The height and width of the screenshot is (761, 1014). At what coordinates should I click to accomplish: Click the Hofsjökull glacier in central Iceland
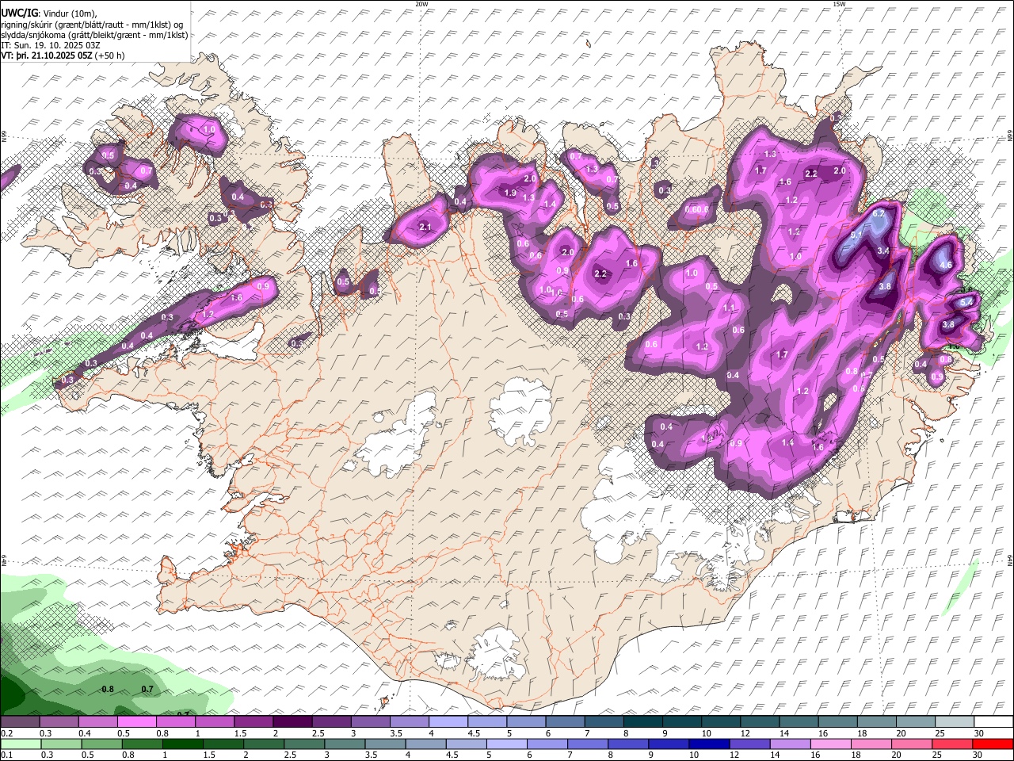(520, 409)
